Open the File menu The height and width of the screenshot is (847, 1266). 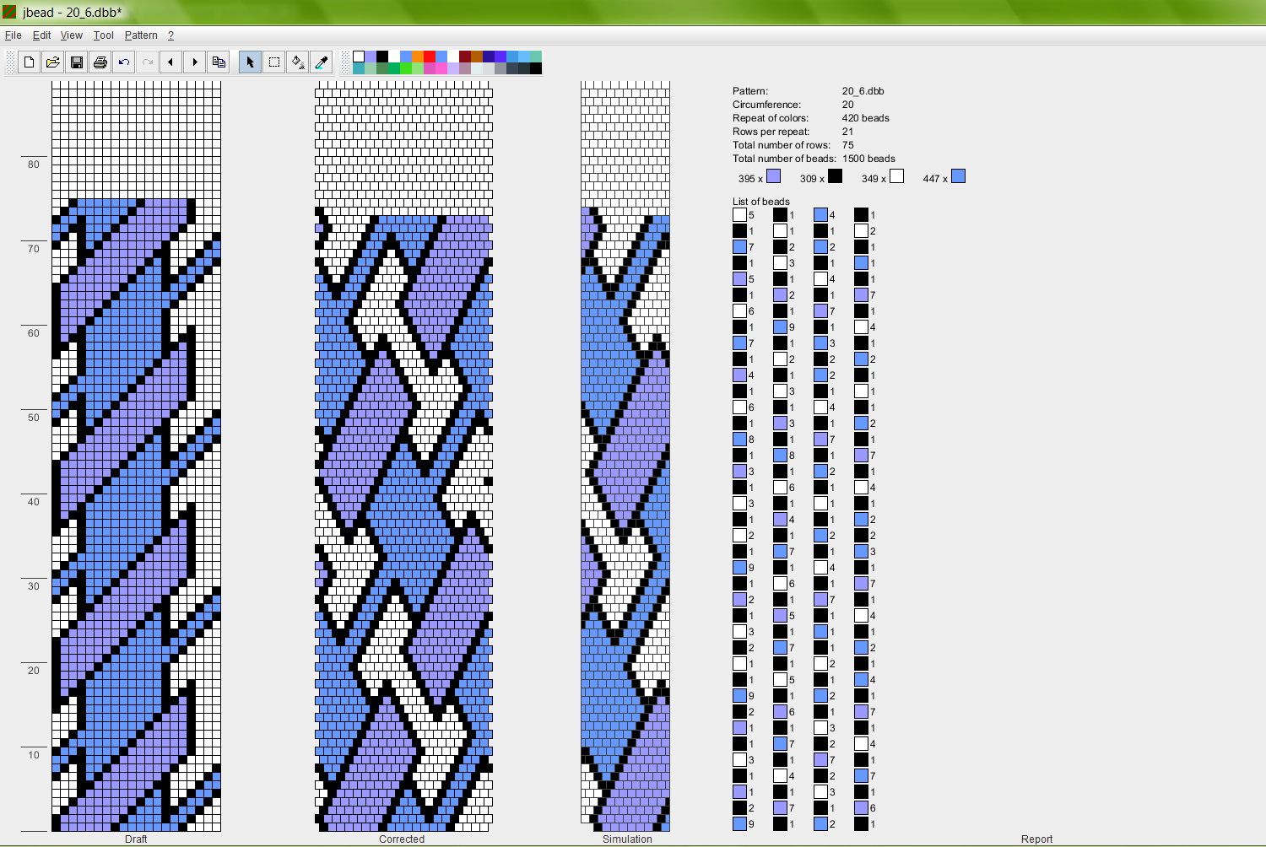13,35
